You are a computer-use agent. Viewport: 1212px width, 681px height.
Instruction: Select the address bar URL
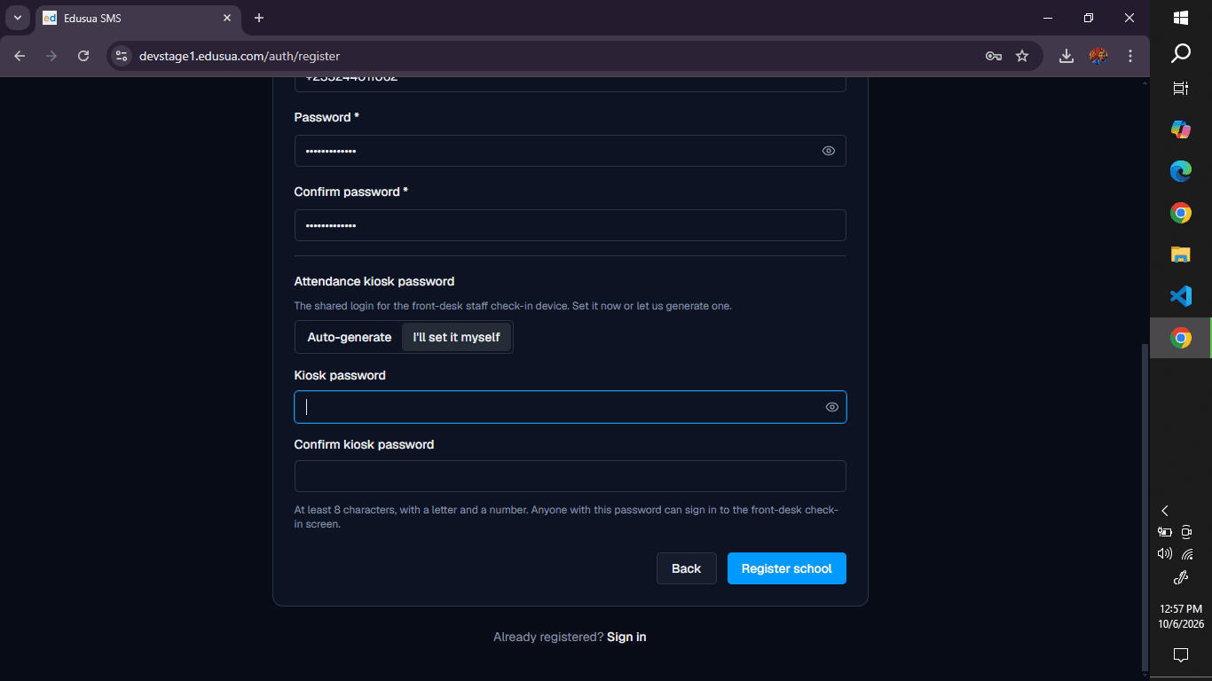pyautogui.click(x=240, y=56)
